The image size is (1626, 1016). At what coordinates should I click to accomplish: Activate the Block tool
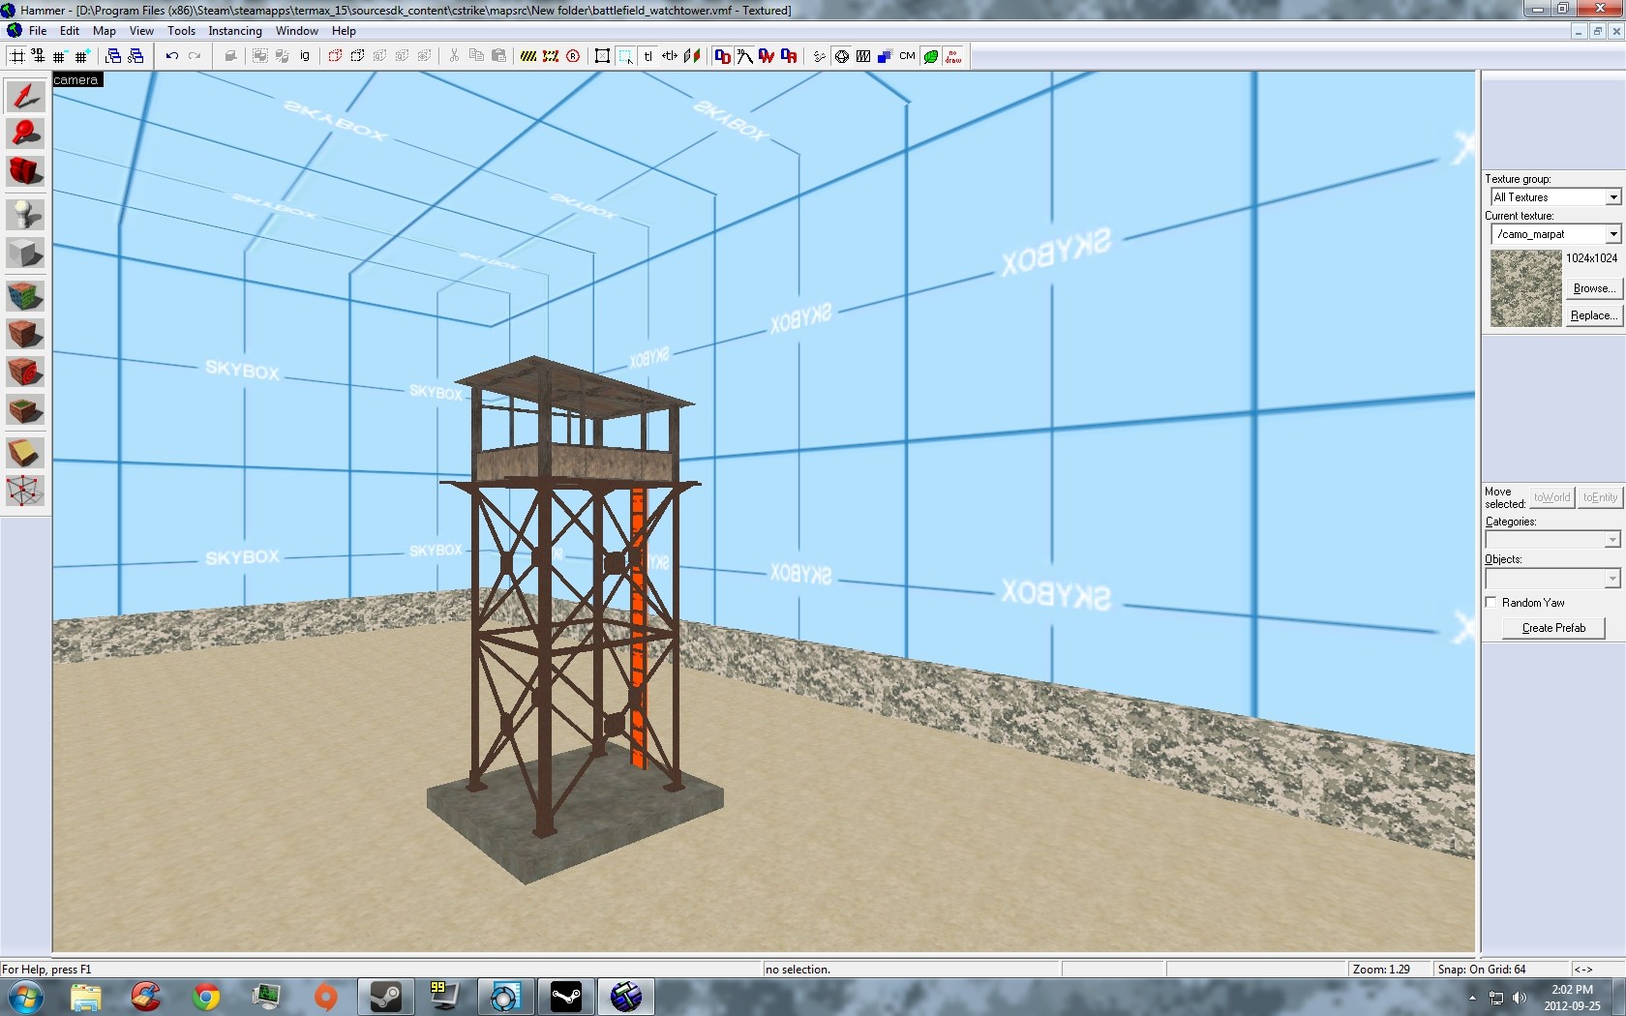[25, 254]
